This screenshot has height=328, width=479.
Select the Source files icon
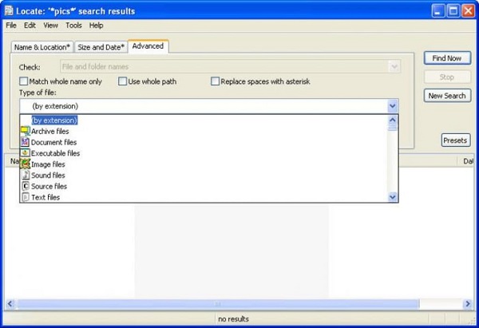[25, 186]
